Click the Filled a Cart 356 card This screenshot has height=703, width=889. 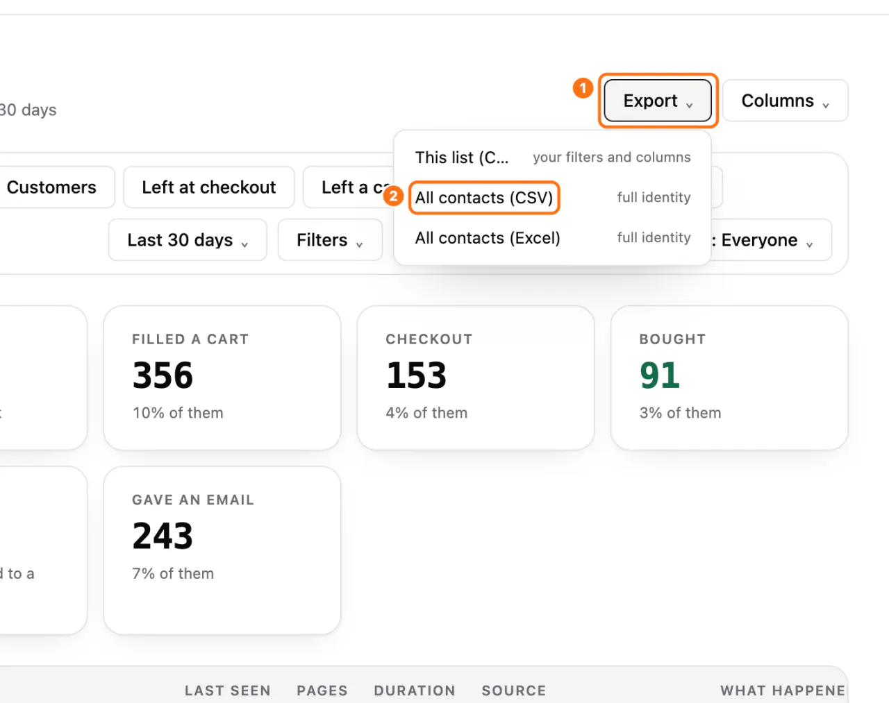(x=222, y=378)
